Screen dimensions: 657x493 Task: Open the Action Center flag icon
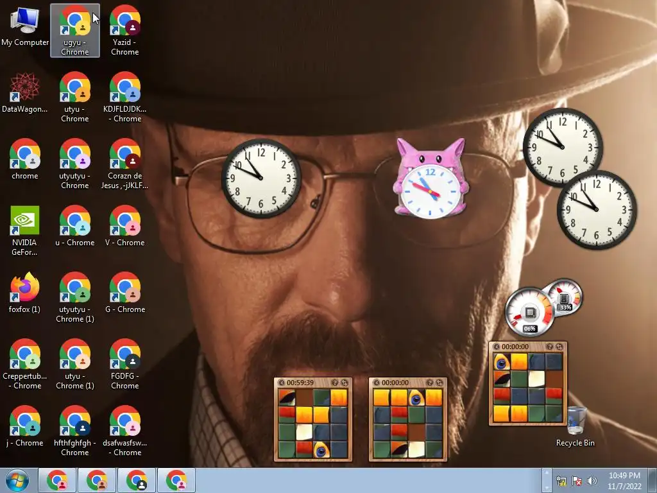tap(577, 481)
